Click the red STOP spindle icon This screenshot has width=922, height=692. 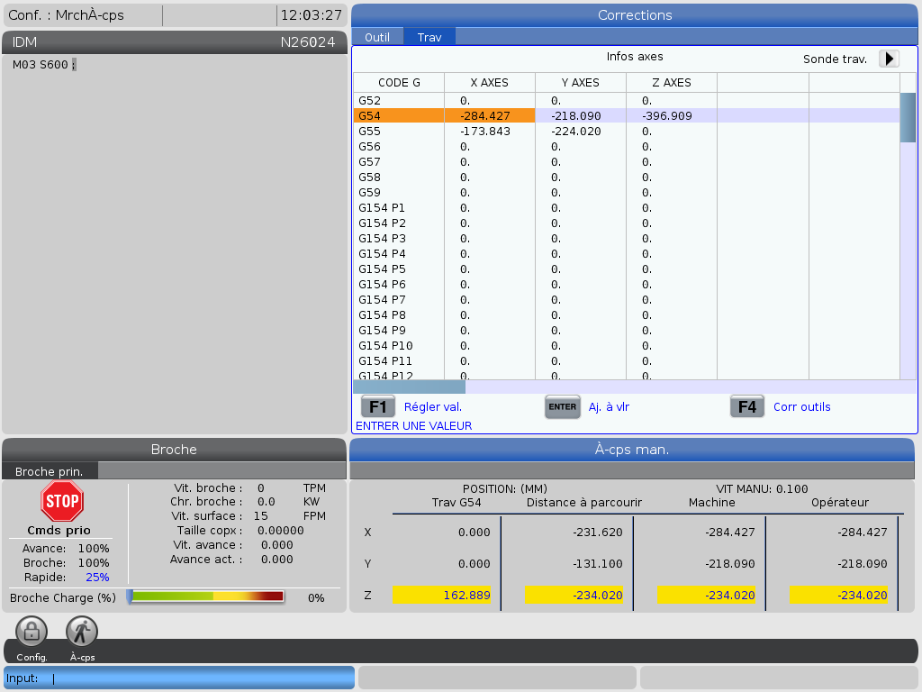(62, 501)
